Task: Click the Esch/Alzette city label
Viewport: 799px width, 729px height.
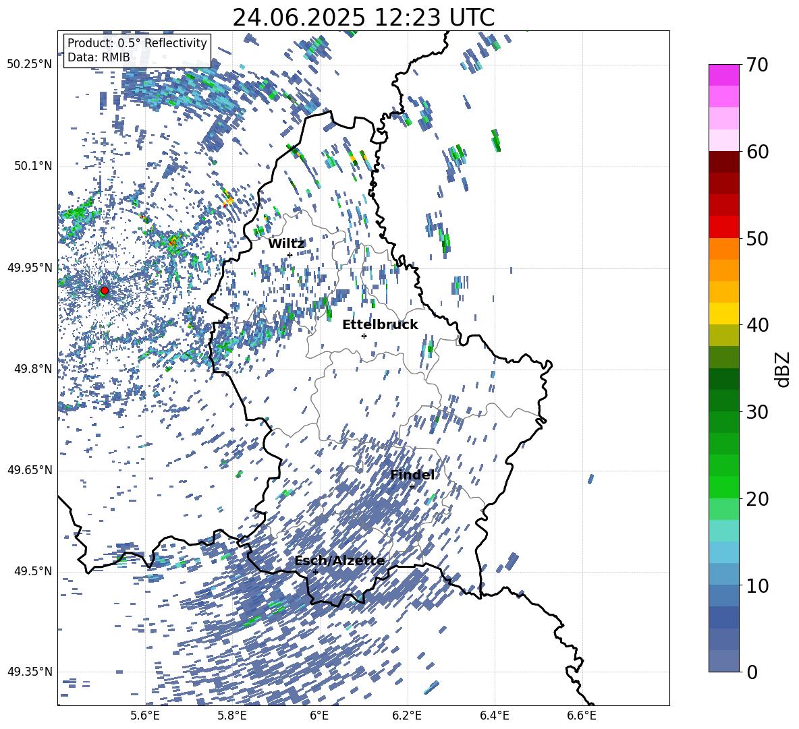Action: click(x=339, y=561)
